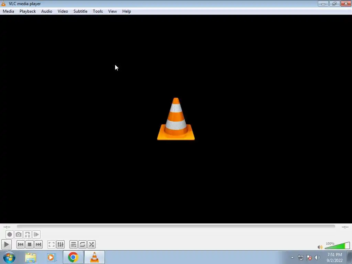Open the Tools menu
This screenshot has width=352, height=264.
point(98,11)
